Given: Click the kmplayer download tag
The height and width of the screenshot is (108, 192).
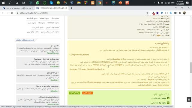Looking at the screenshot, I should 53,23.
